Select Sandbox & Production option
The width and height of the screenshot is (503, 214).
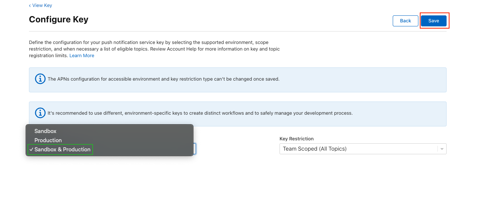pyautogui.click(x=62, y=150)
